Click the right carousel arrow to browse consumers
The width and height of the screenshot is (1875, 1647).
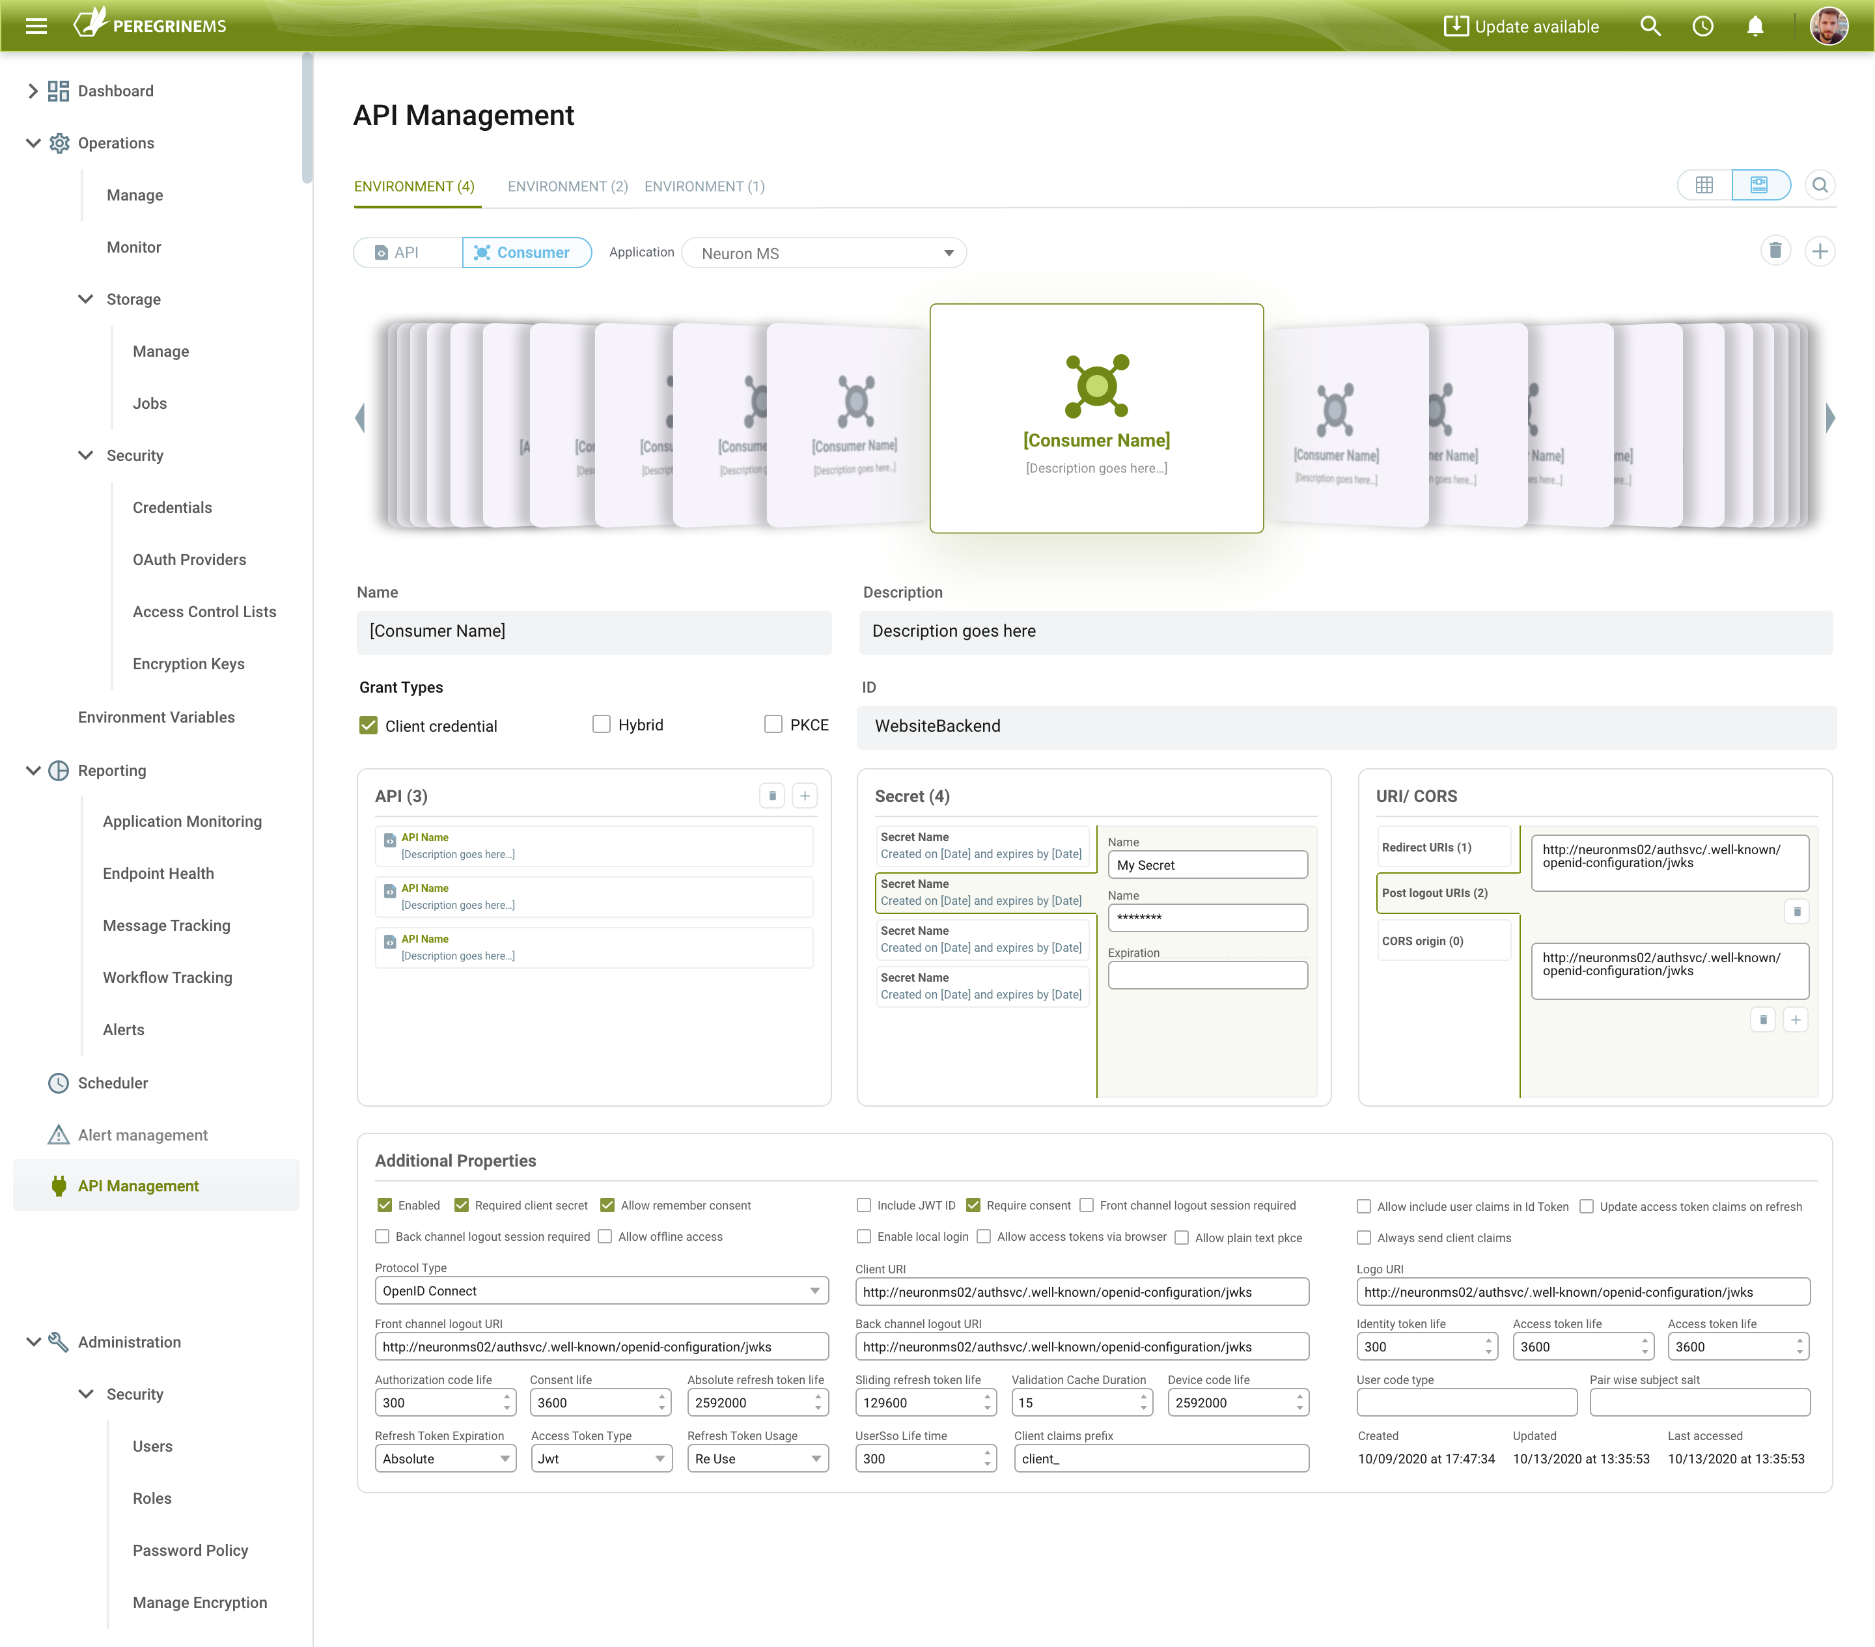[1831, 417]
